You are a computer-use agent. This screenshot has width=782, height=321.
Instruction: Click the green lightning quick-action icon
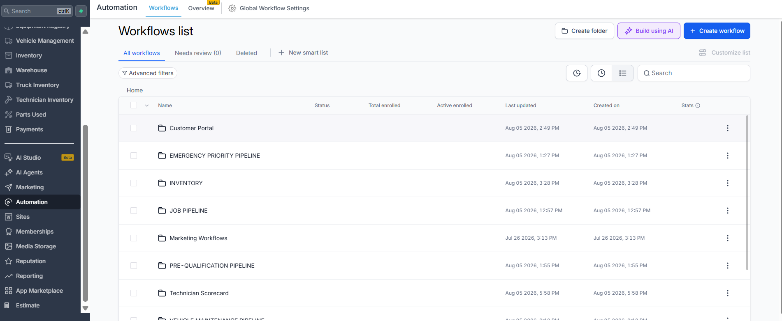coord(81,11)
